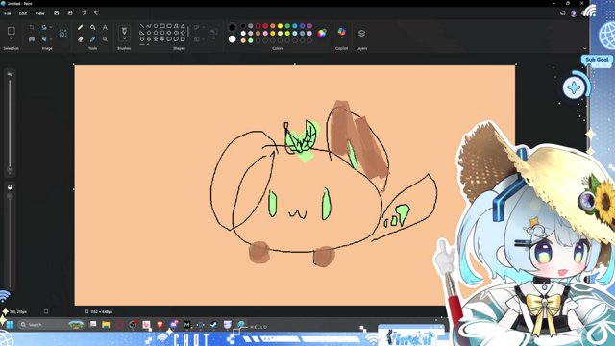The width and height of the screenshot is (615, 346).
Task: Expand the ribbon collapse chevron
Action: click(585, 48)
